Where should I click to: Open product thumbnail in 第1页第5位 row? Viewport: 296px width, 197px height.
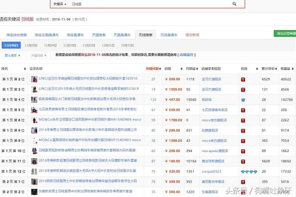coord(34,110)
